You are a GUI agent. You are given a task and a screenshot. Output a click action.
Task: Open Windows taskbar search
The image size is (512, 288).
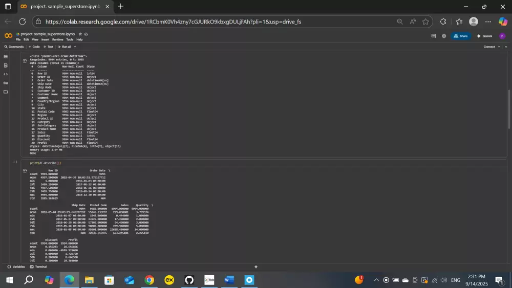click(x=29, y=280)
